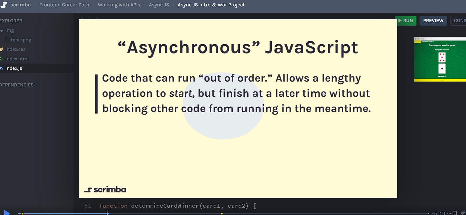Open the Async JS breadcrumb link
Image resolution: width=466 pixels, height=215 pixels.
[159, 5]
